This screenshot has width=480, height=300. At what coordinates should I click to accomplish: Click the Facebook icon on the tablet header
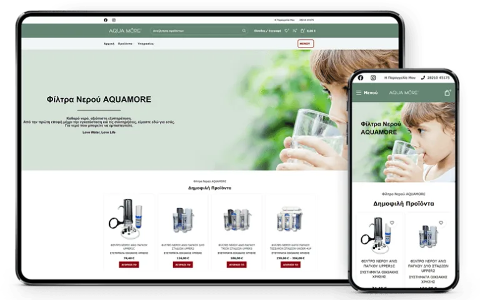pyautogui.click(x=105, y=20)
